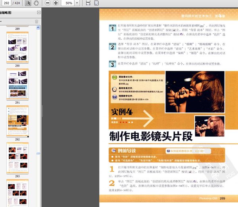
Task: Click scroll up arrow in thumbnails panel
Action: 38,28
